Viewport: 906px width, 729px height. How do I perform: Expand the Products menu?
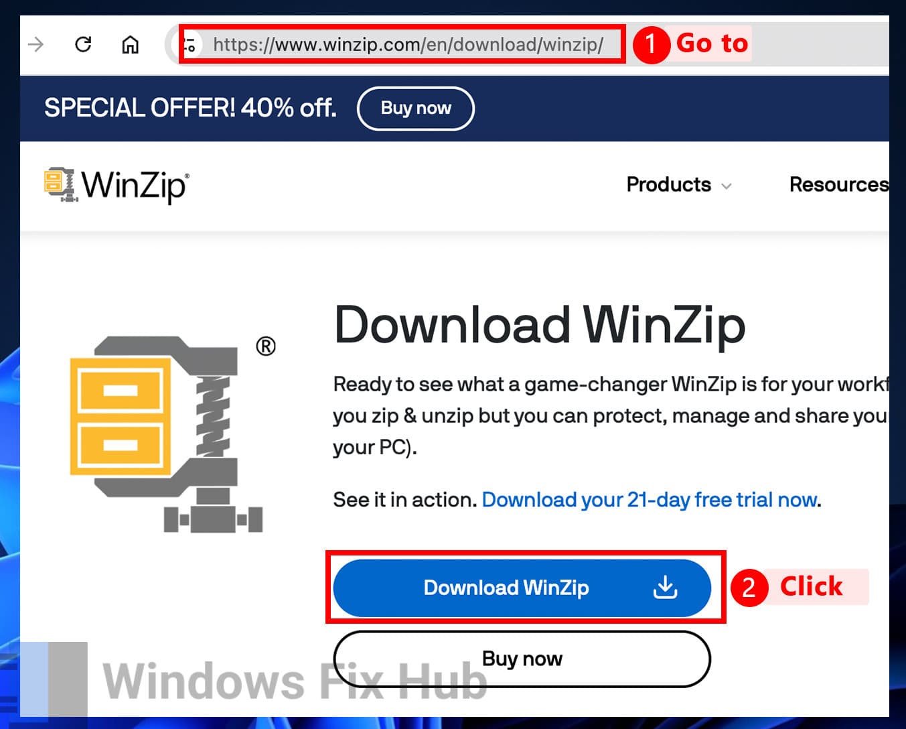tap(679, 185)
